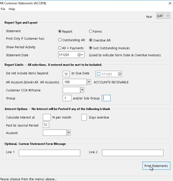This screenshot has width=173, height=181.
Task: Select Just Outstanding Invoices option
Action: click(91, 48)
